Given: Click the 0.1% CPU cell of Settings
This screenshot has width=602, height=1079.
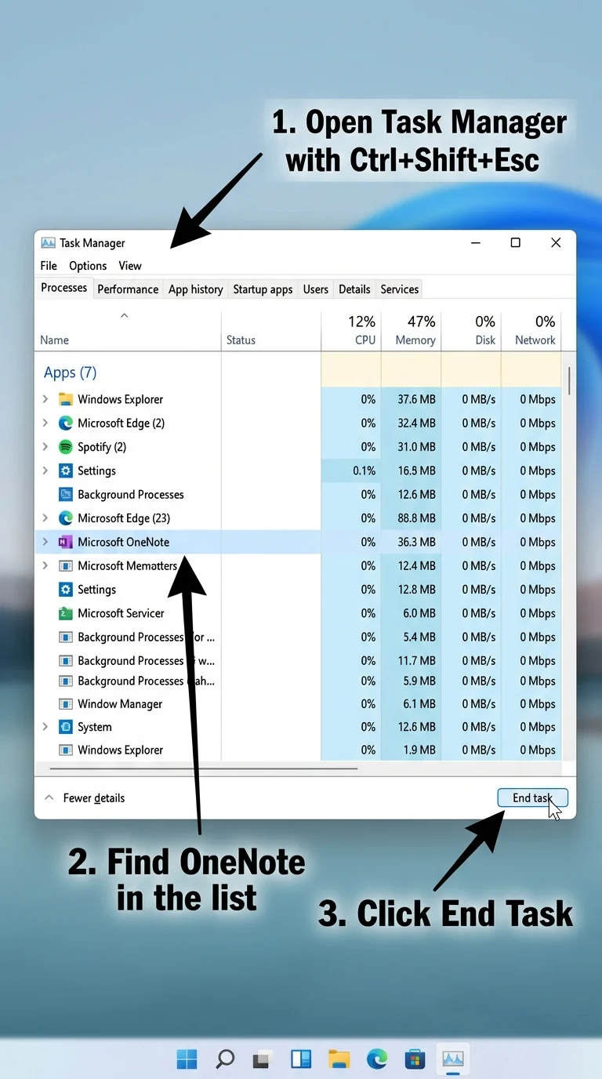Looking at the screenshot, I should coord(351,470).
